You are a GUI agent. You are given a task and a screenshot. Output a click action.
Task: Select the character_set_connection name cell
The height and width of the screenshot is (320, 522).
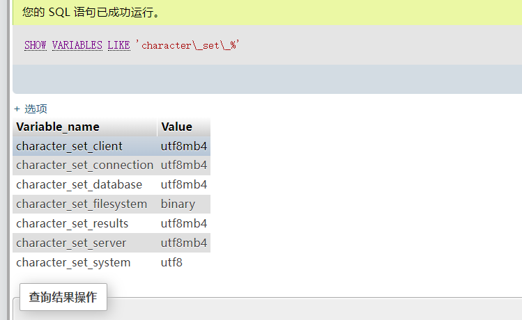pyautogui.click(x=84, y=165)
